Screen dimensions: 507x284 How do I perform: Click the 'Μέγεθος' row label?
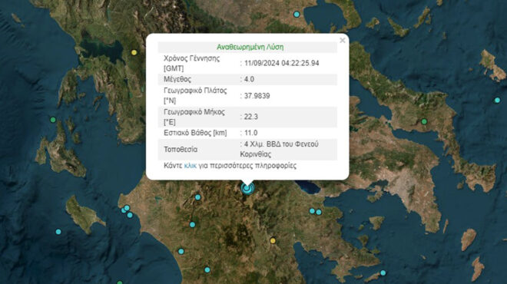[177, 79]
